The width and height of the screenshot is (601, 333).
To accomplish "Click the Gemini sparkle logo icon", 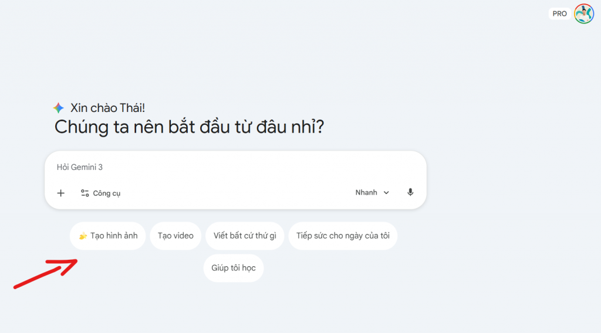I will click(x=58, y=108).
